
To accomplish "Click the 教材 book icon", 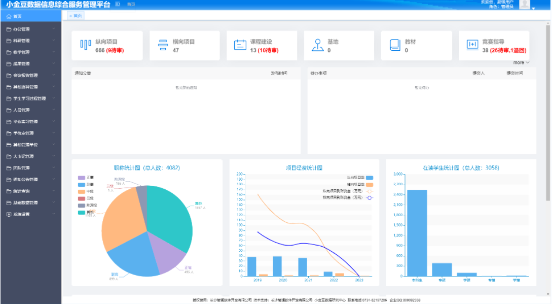I will click(x=395, y=45).
